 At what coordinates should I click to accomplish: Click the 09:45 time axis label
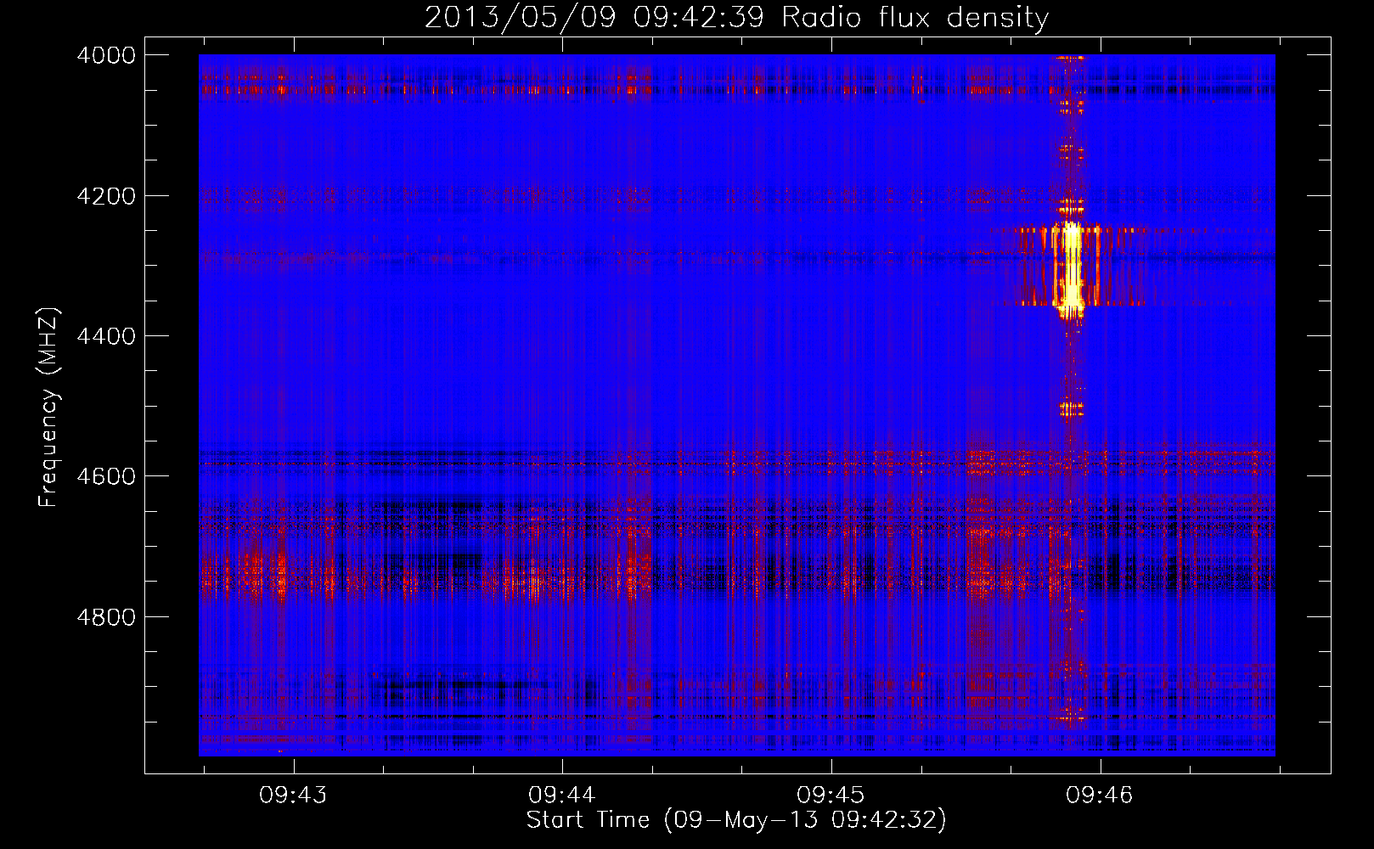point(831,795)
